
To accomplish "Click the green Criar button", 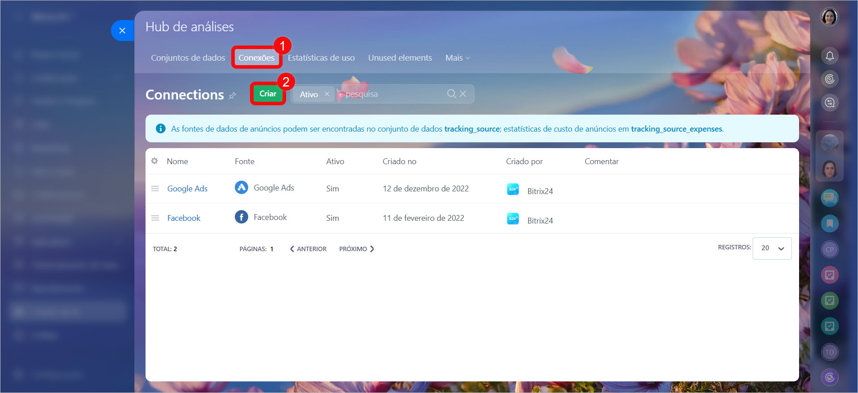I will pos(268,94).
